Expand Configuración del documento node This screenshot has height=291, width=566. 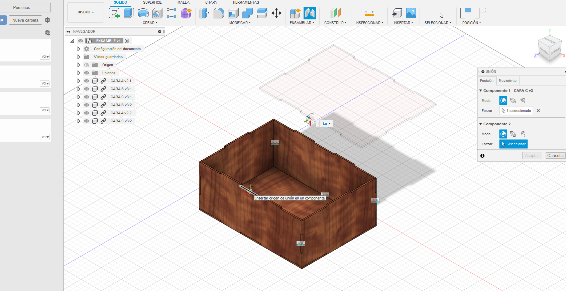point(78,49)
